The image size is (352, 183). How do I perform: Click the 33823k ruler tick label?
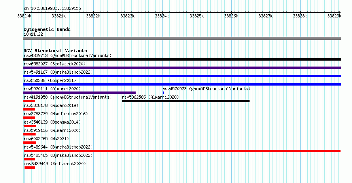pos(127,16)
